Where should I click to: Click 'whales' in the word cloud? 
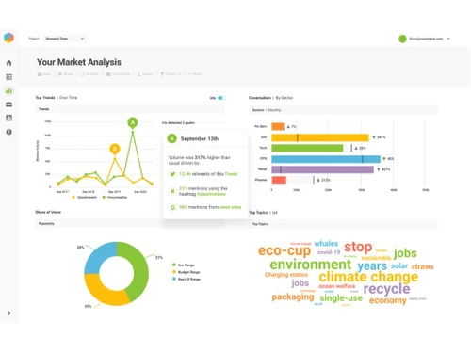(326, 244)
